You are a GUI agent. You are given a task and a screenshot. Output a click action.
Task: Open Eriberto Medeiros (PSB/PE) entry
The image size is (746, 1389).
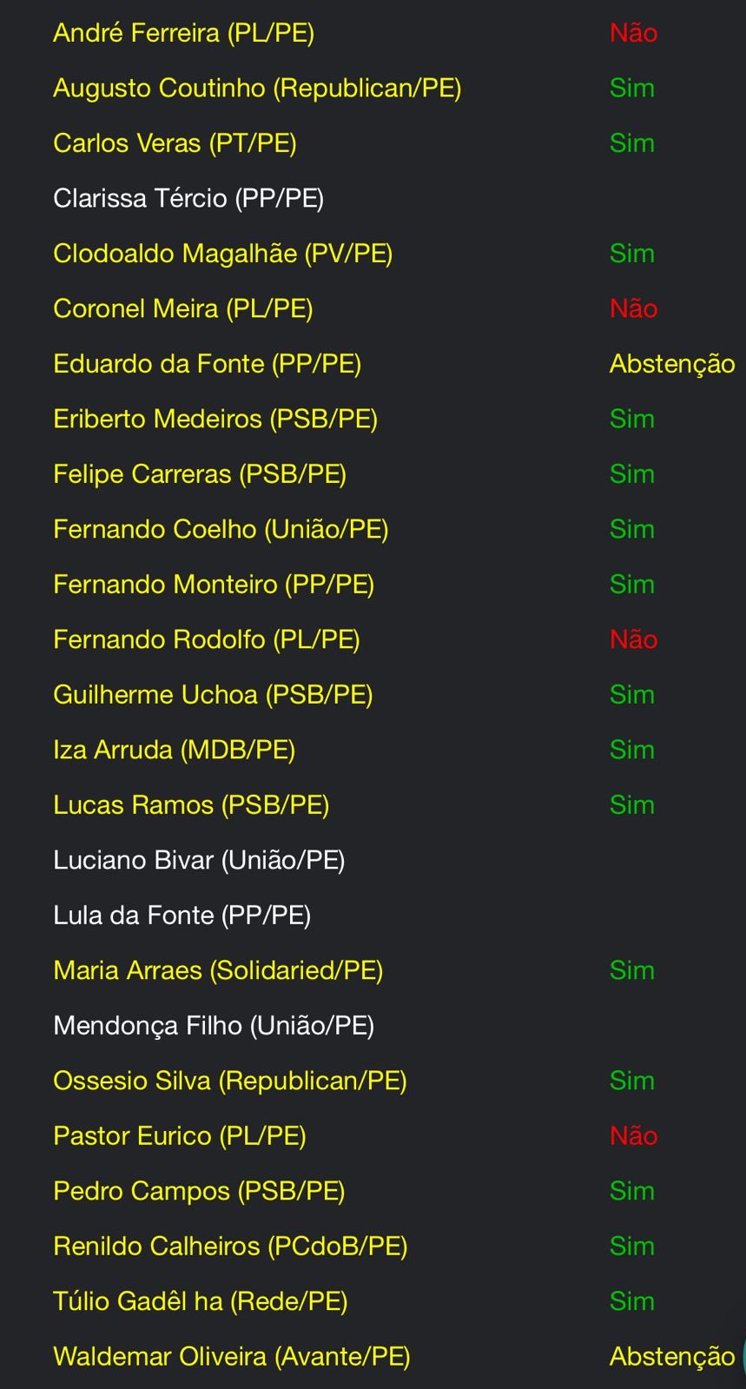[215, 420]
